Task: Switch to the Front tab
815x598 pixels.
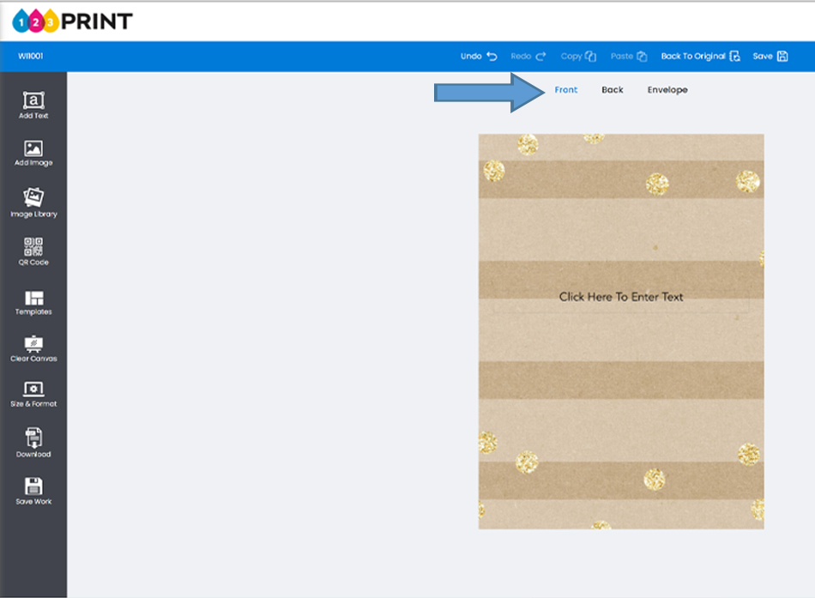Action: 566,90
